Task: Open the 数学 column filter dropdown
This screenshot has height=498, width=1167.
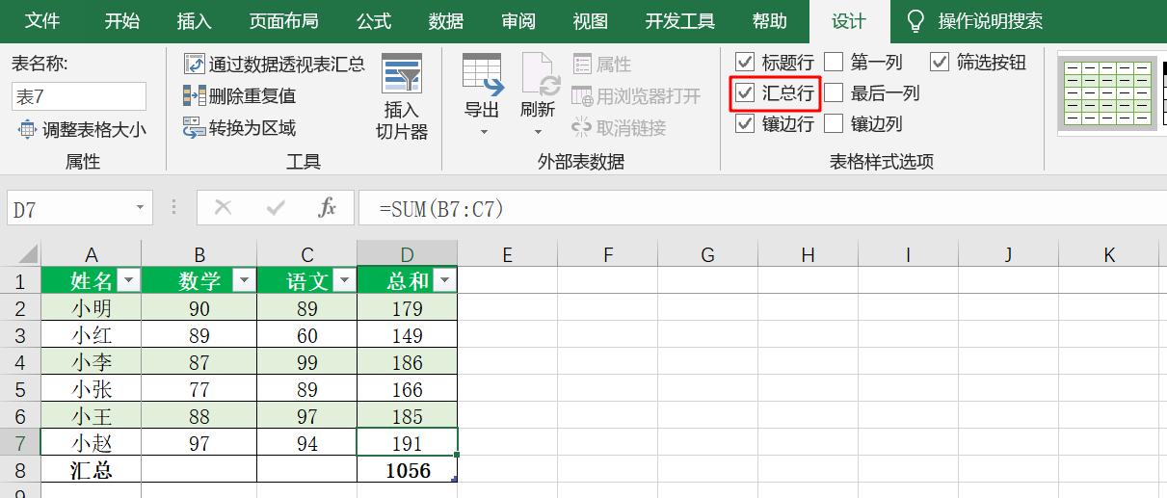Action: (244, 280)
